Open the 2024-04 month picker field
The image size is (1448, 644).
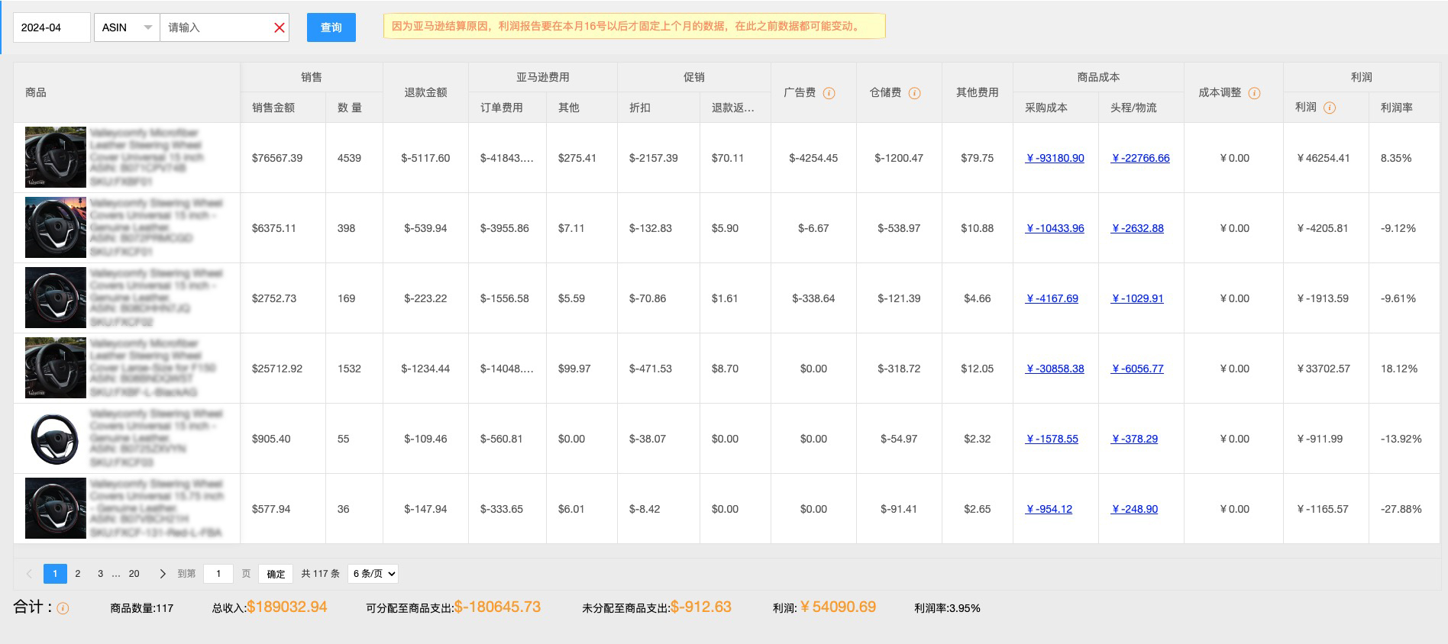(52, 27)
